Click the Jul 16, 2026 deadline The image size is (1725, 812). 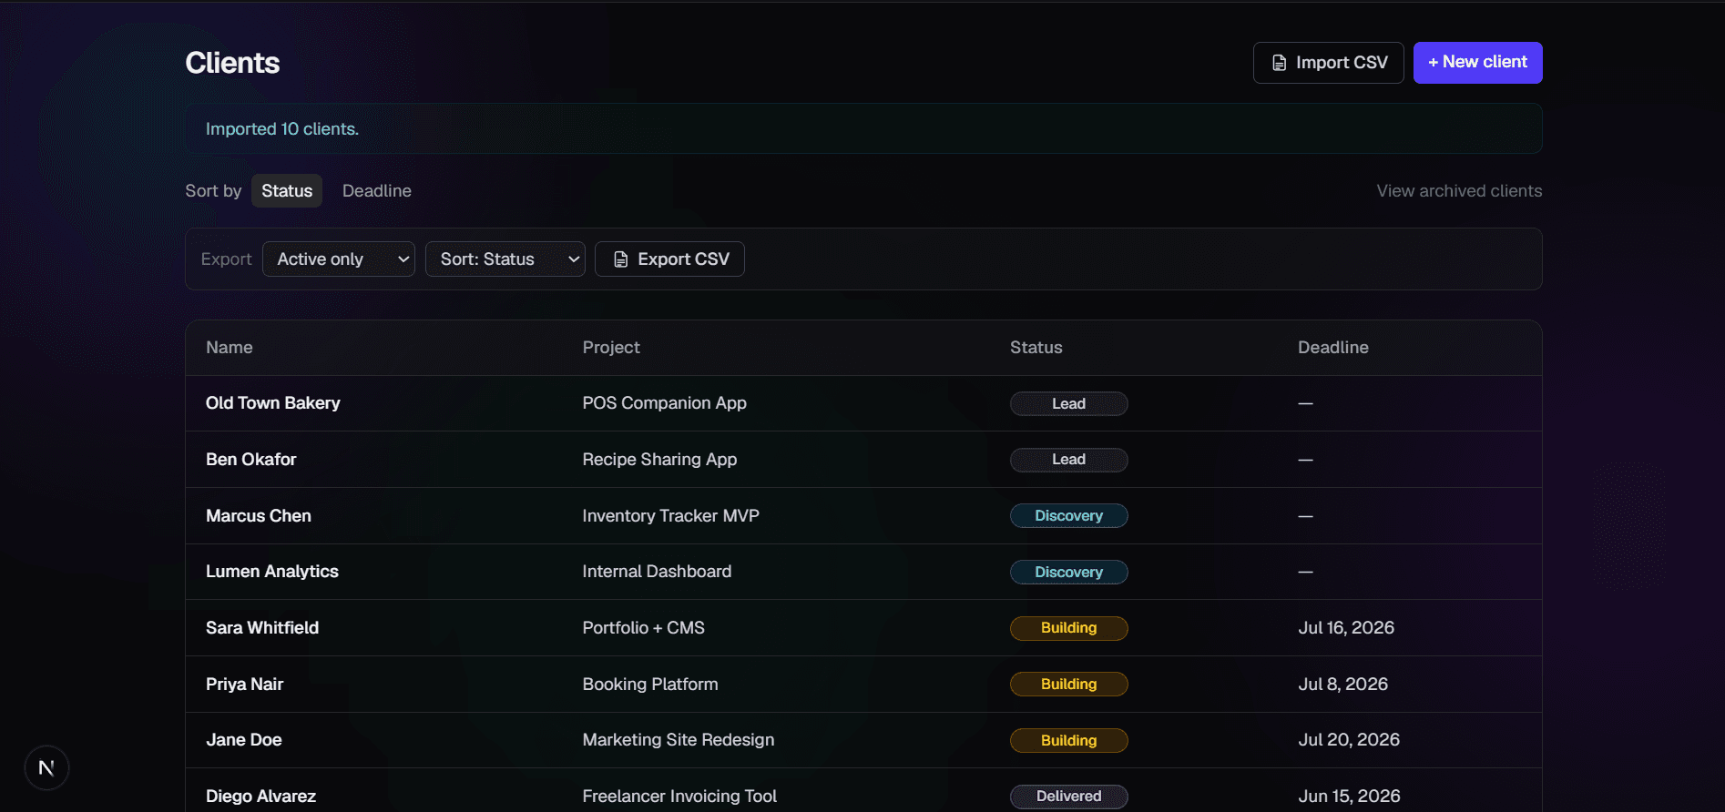click(1346, 628)
